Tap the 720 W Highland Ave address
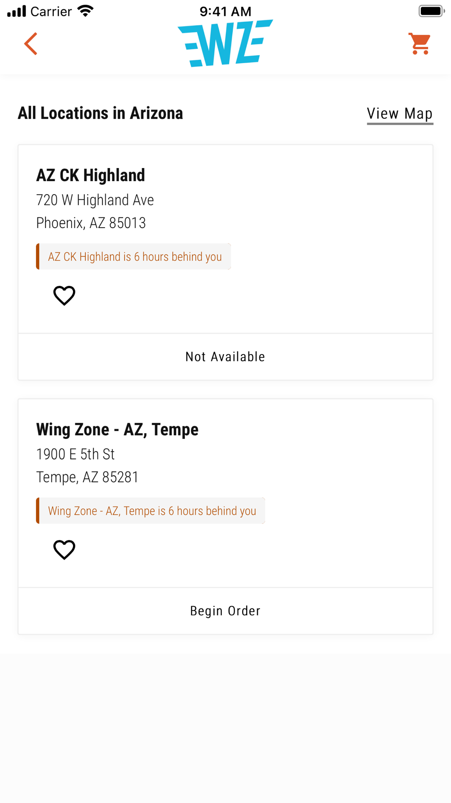 (95, 200)
